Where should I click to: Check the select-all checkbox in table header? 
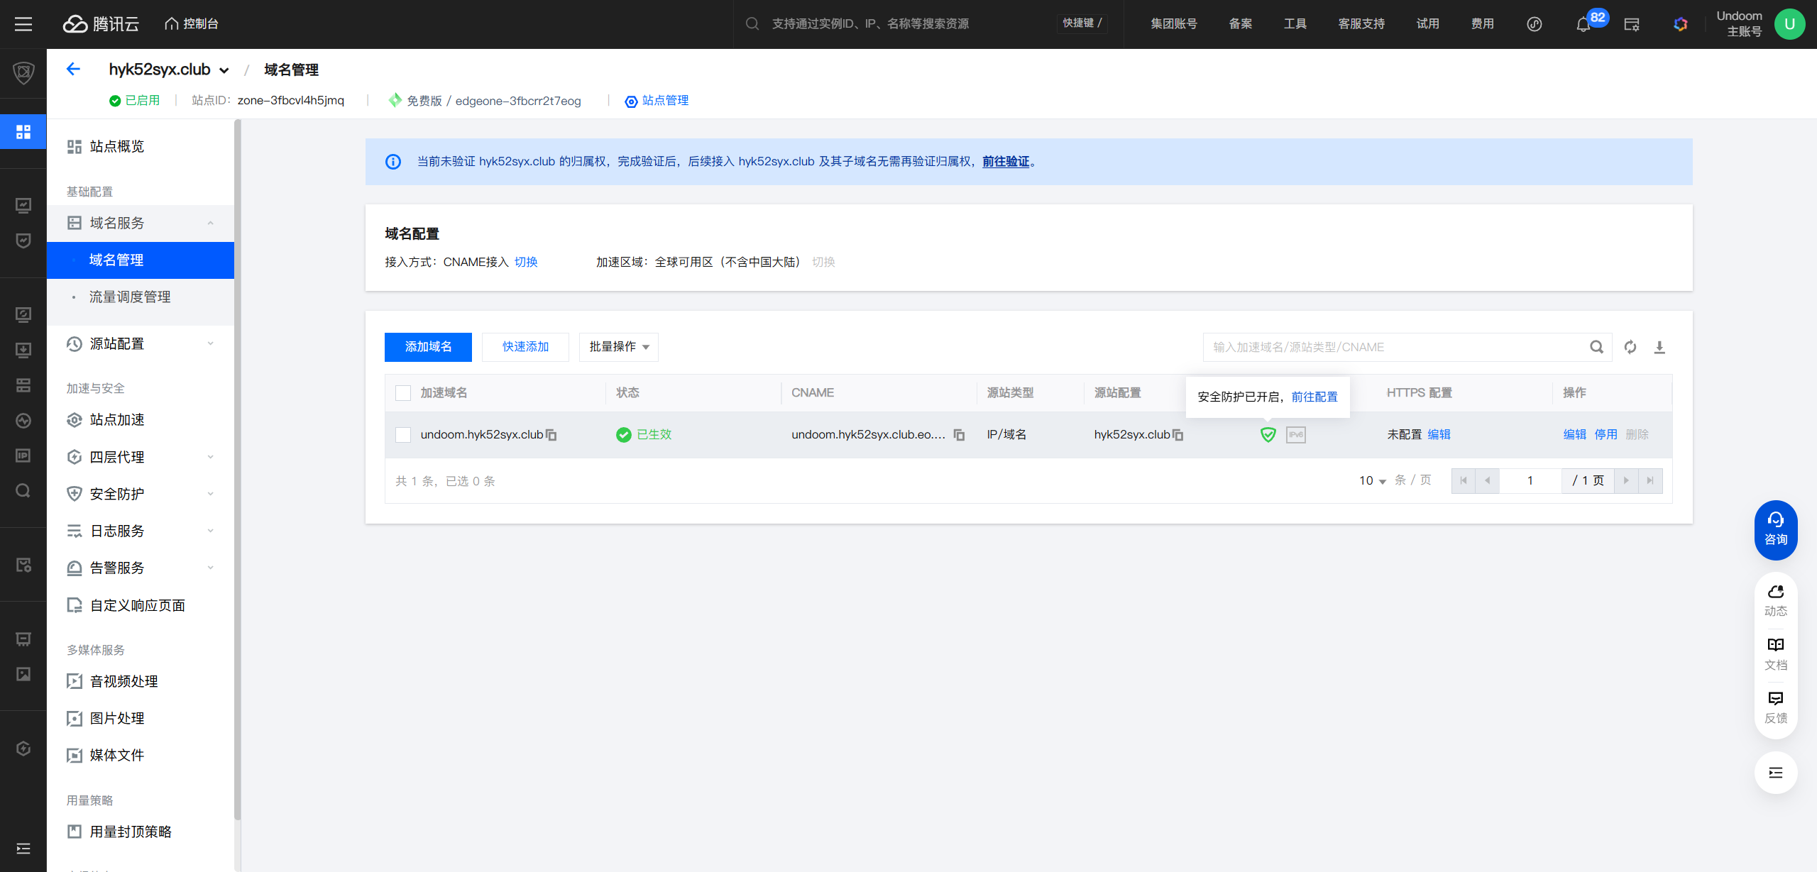point(403,393)
